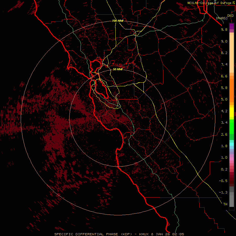Viewport: 236px width, 236px height.
Task: Pick the pink segment of the color bar
Action: tap(232, 159)
